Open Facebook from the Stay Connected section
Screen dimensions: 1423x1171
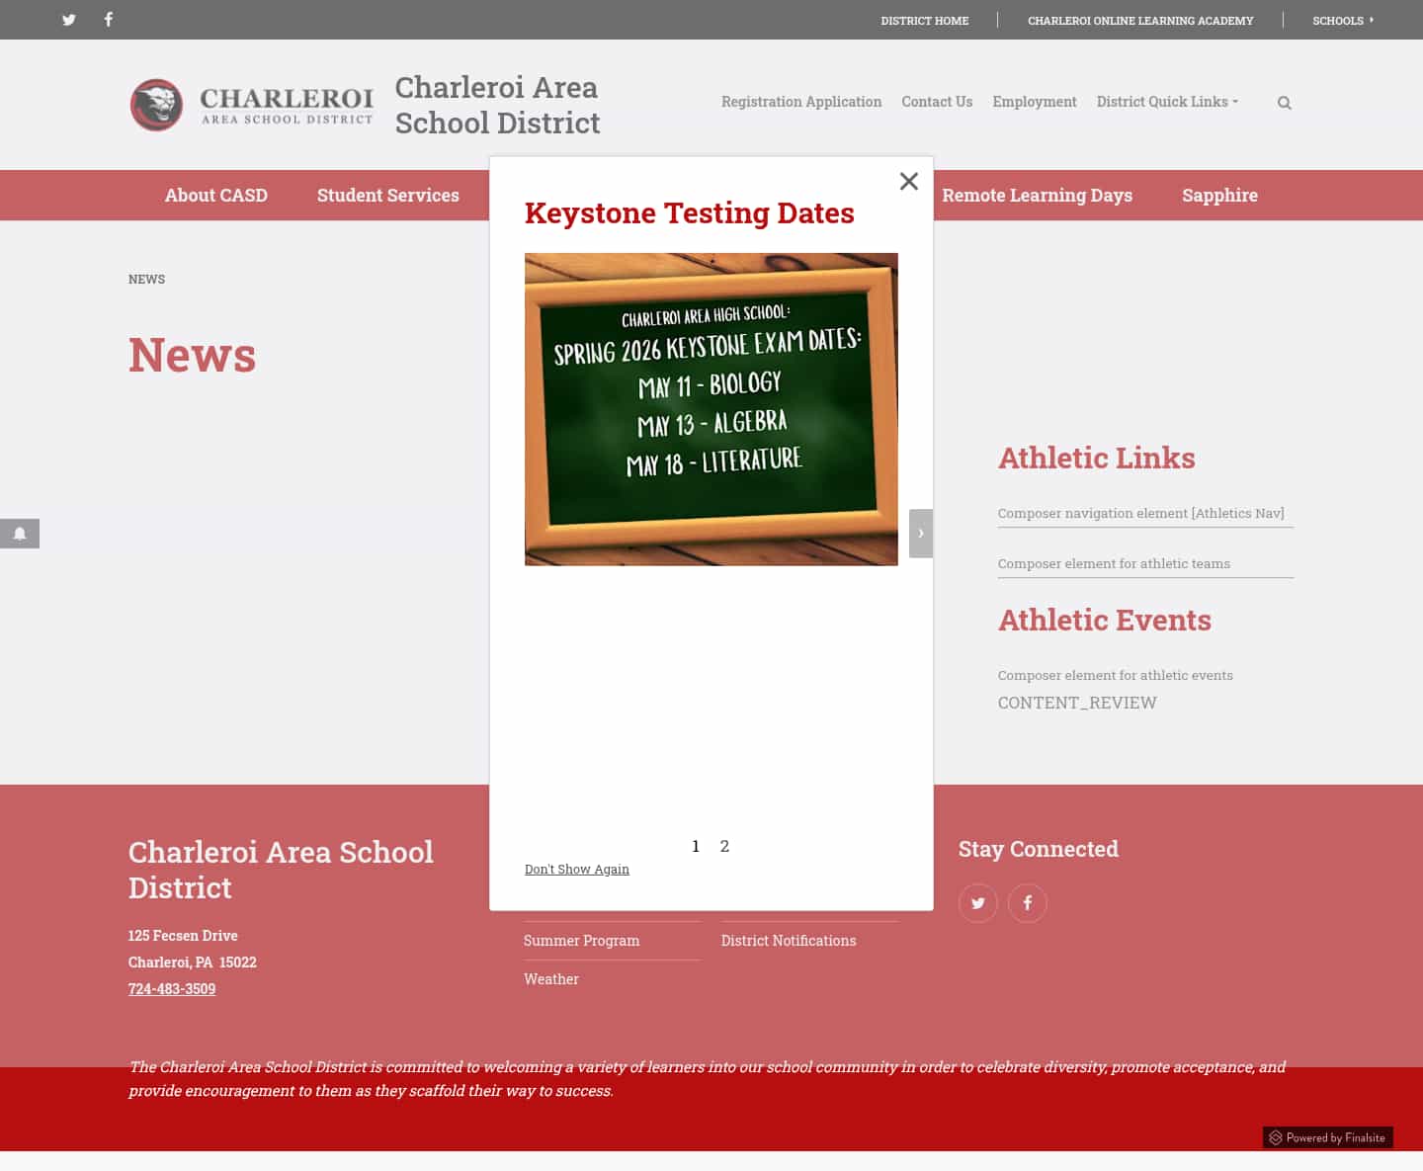pos(1027,902)
